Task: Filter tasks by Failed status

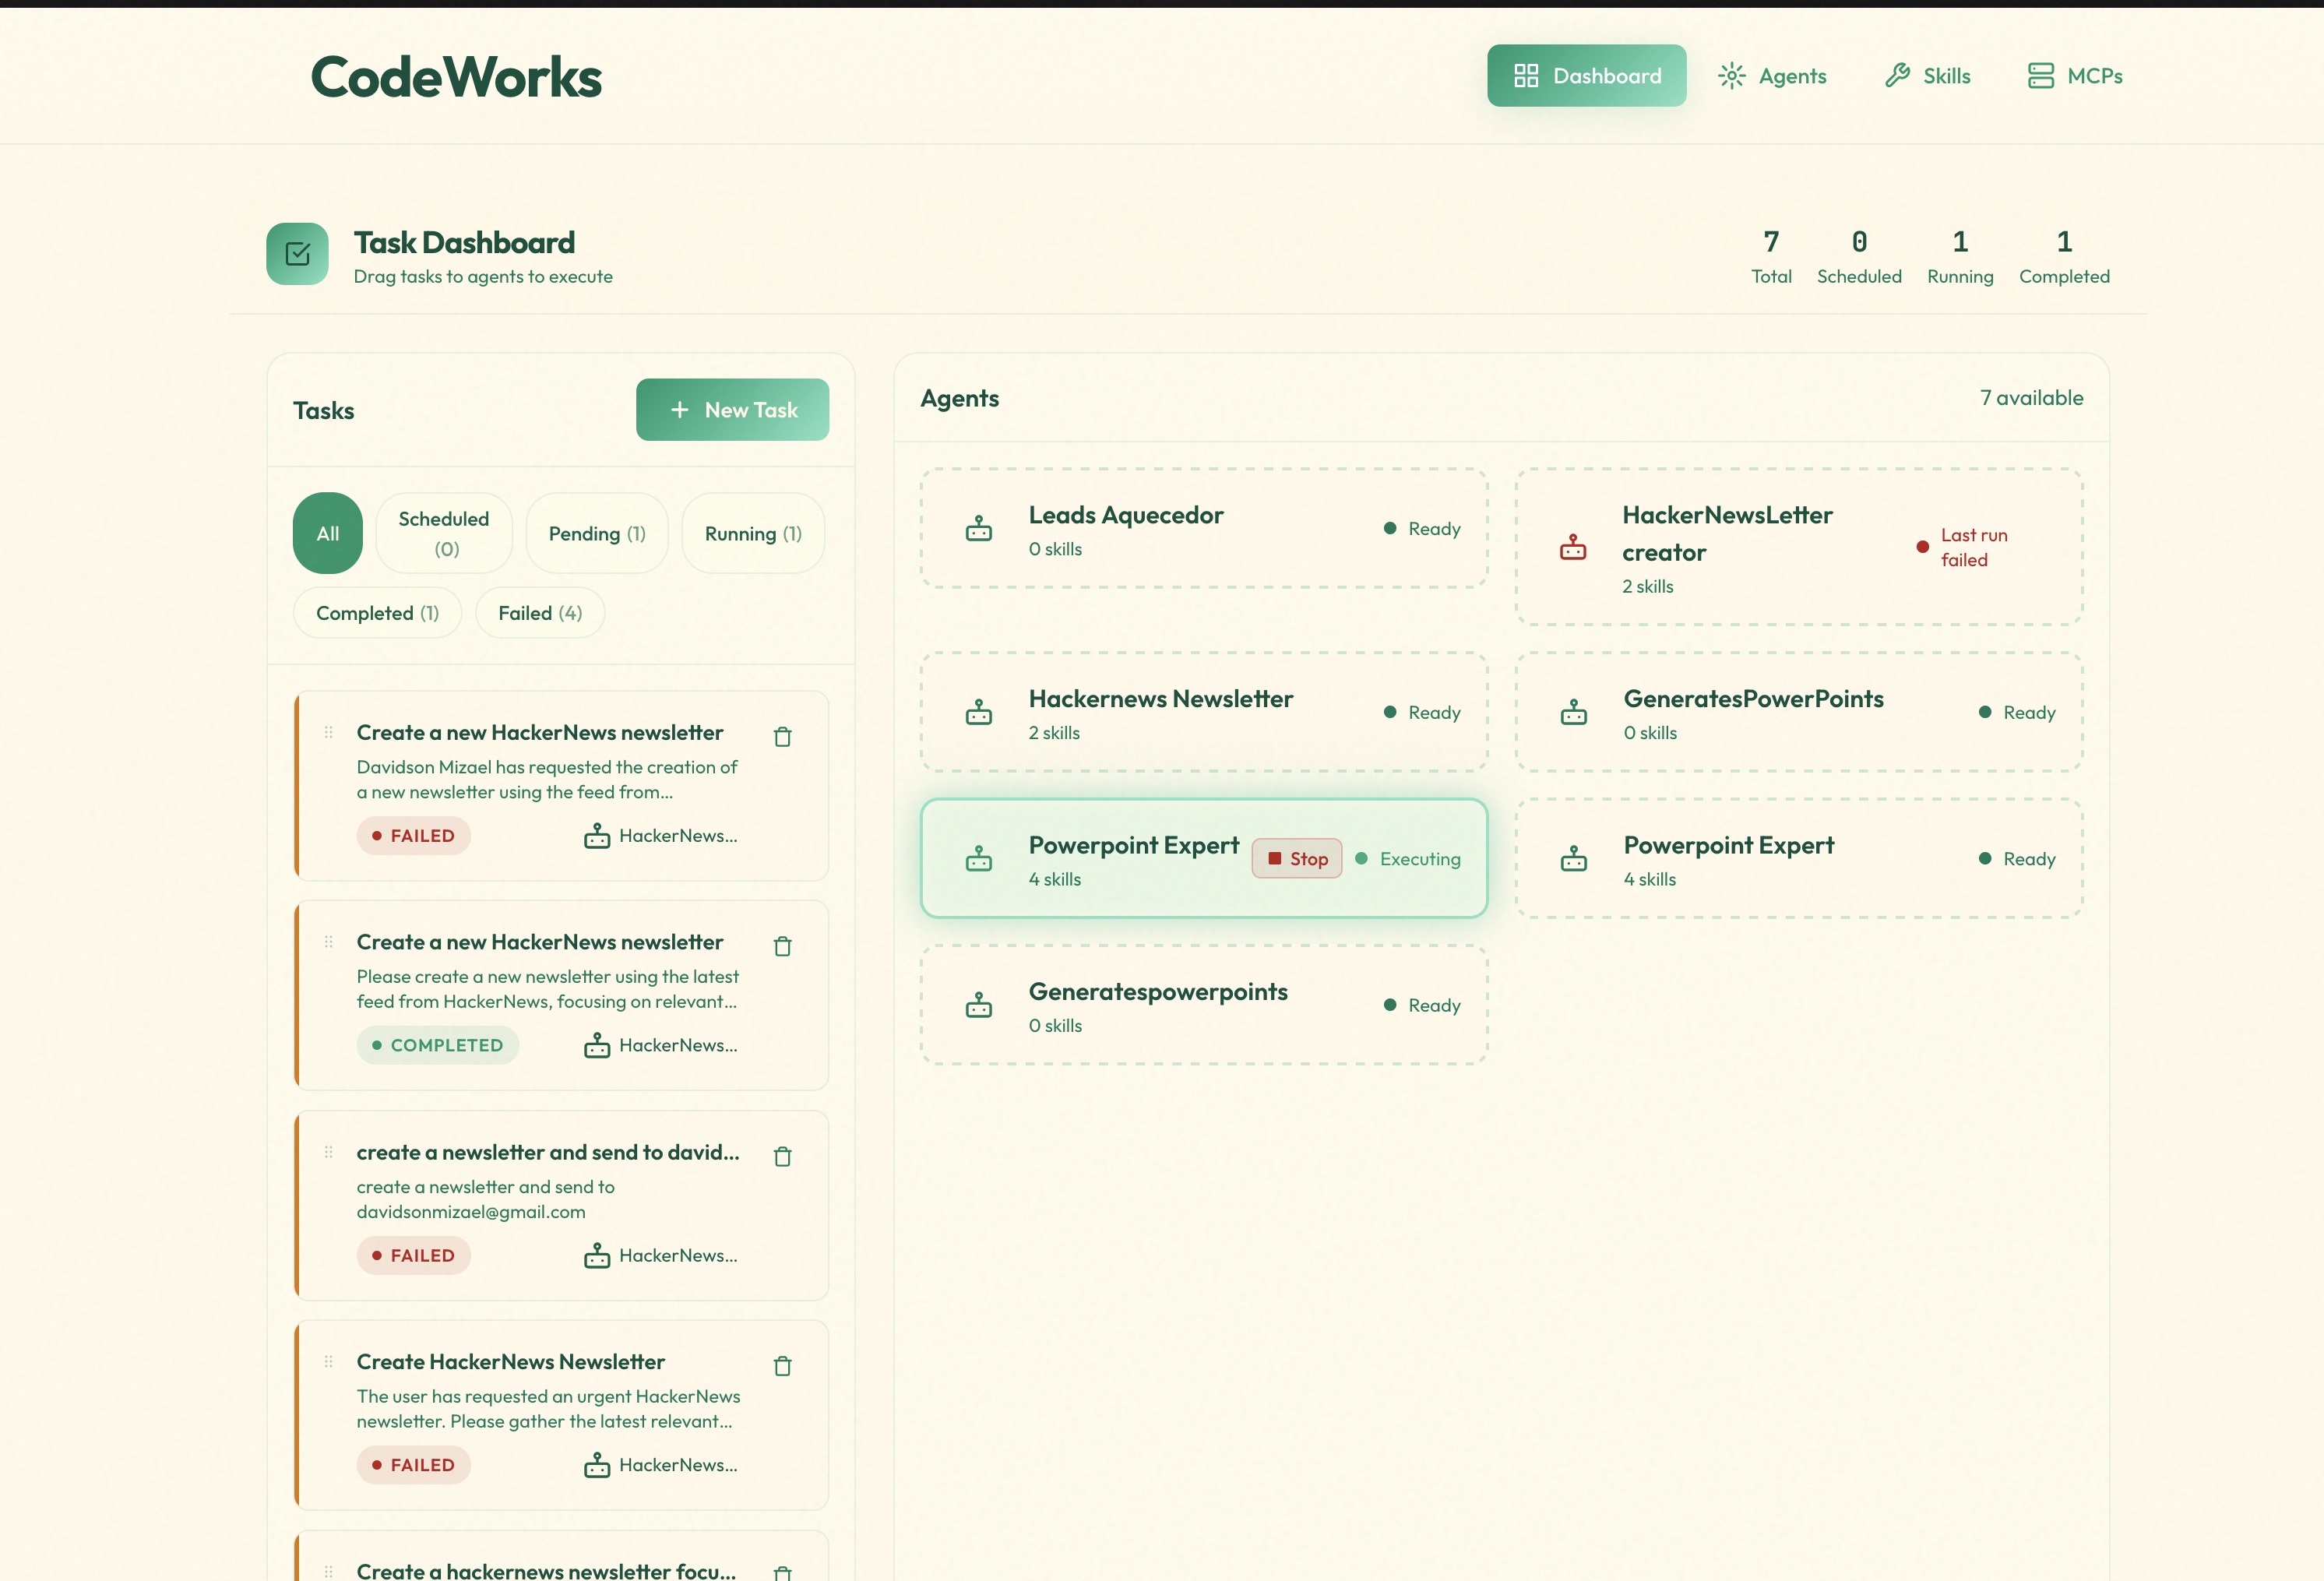Action: [x=539, y=613]
